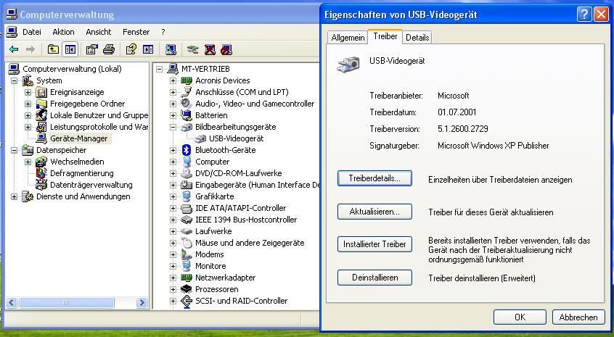Click the DVD/CD-ROM-Laufwerke disc icon
This screenshot has width=614, height=337.
tap(187, 173)
